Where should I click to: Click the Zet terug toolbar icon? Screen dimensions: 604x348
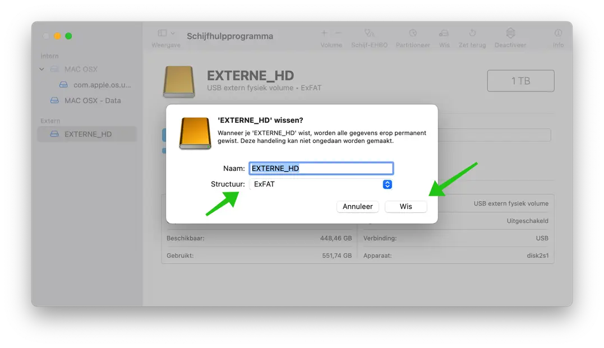[x=472, y=33]
